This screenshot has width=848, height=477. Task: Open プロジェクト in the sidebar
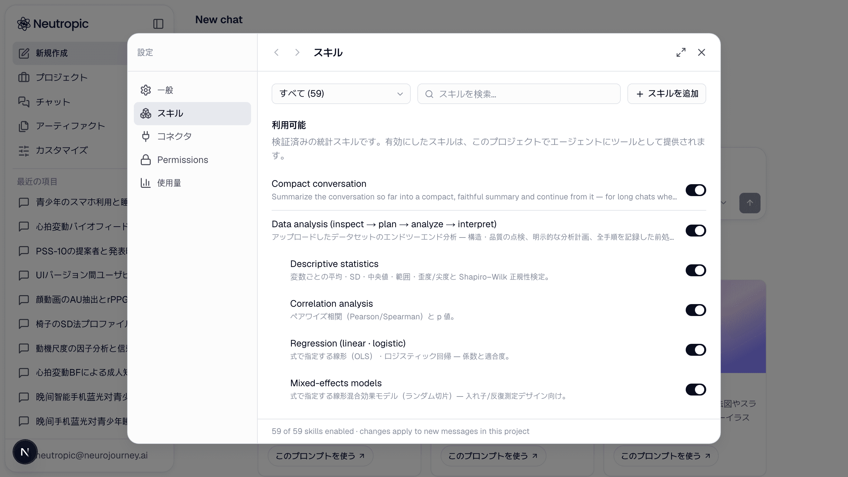70,78
